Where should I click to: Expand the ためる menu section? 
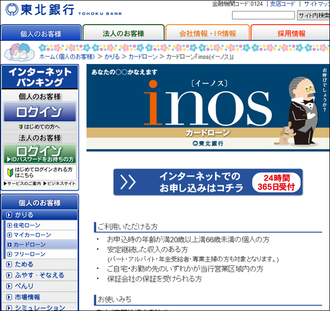[x=40, y=264]
